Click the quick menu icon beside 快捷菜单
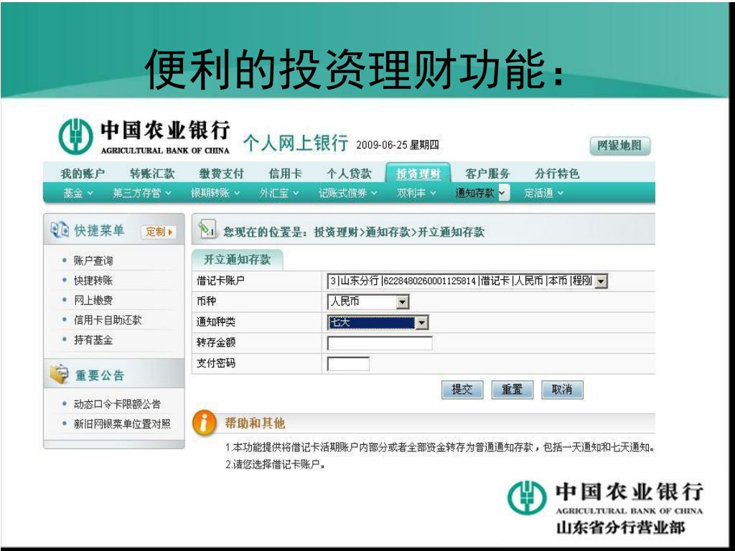The image size is (735, 551). pos(60,230)
